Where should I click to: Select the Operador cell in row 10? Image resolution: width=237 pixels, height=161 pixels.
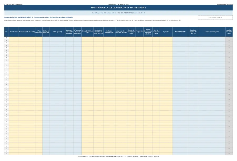[166, 60]
